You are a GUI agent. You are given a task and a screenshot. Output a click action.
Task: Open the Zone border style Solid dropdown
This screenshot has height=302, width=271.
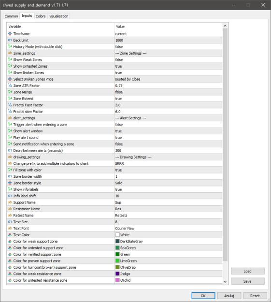click(x=168, y=183)
